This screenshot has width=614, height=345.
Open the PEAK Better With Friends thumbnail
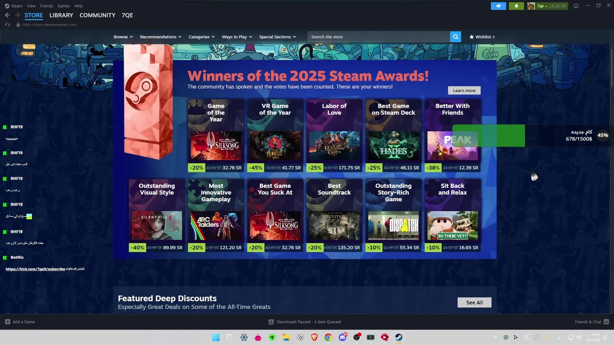452,146
